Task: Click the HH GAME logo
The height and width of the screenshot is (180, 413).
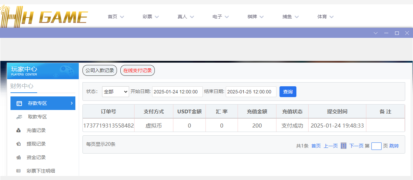Action: pos(44,16)
